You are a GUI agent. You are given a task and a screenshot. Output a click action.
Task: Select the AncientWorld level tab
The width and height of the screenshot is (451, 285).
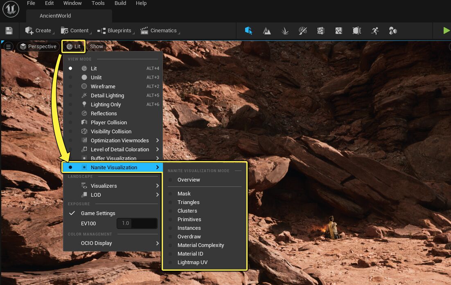[69, 16]
